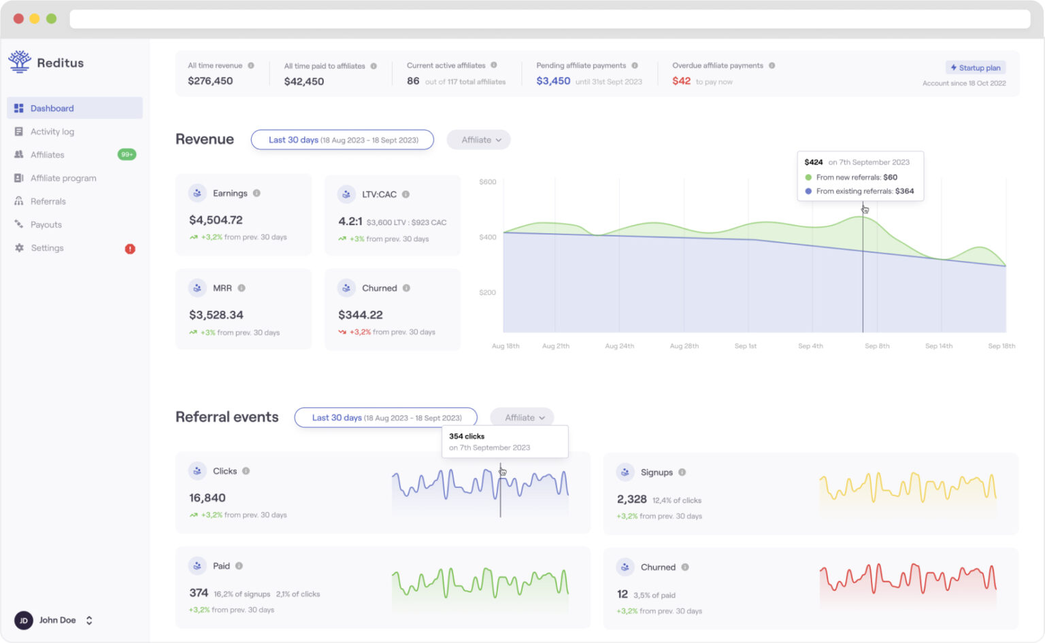The height and width of the screenshot is (643, 1045).
Task: Expand the Affiliate filter under Referral events
Action: pos(522,417)
